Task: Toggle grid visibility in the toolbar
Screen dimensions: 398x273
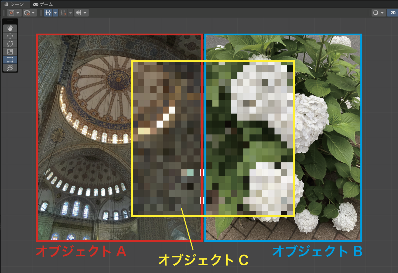Action: (x=48, y=13)
